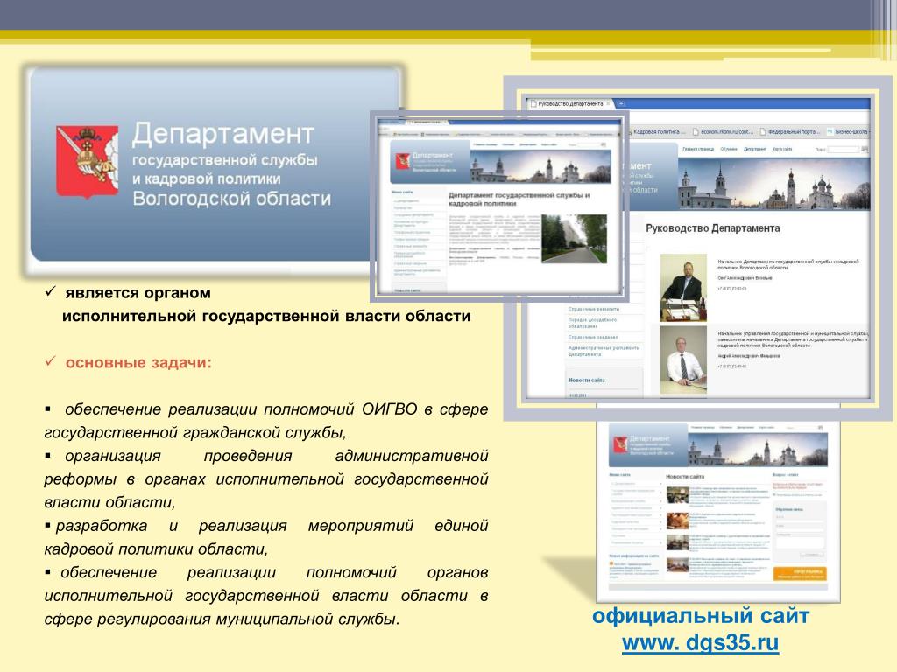
Task: Click the church panorama banner on the leadership page
Action: [x=774, y=184]
